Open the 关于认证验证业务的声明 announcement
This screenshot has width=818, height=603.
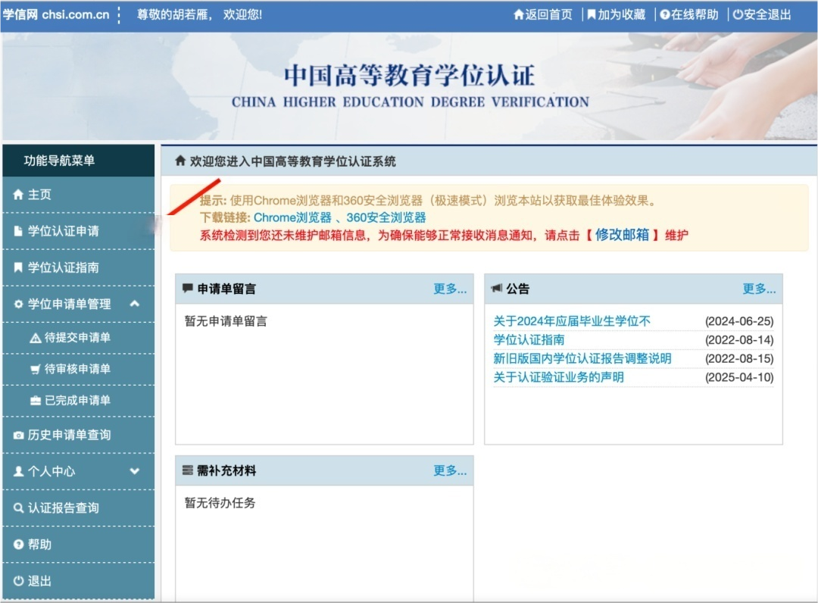(559, 377)
